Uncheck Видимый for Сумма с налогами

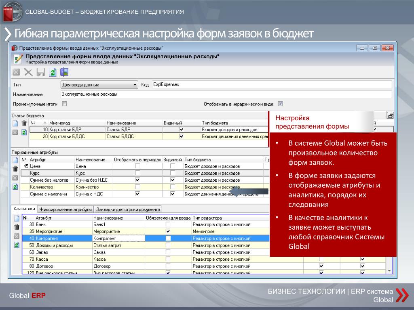click(x=172, y=194)
